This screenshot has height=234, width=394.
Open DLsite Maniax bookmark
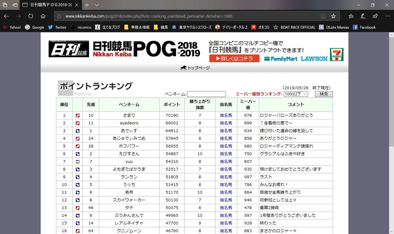pyautogui.click(x=334, y=27)
